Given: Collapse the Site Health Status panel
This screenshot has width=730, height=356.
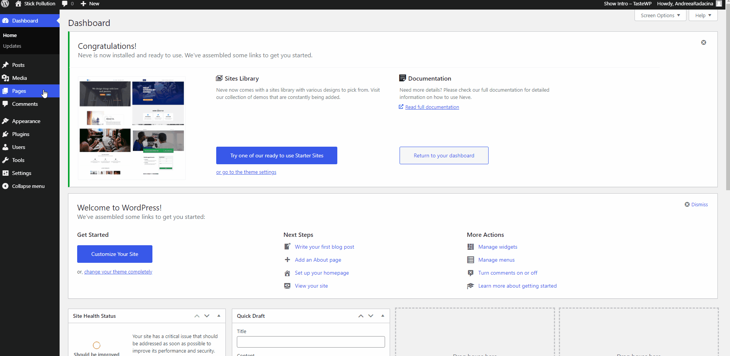Looking at the screenshot, I should (219, 316).
